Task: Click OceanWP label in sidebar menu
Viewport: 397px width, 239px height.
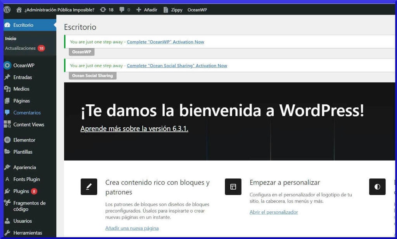Action: 24,66
